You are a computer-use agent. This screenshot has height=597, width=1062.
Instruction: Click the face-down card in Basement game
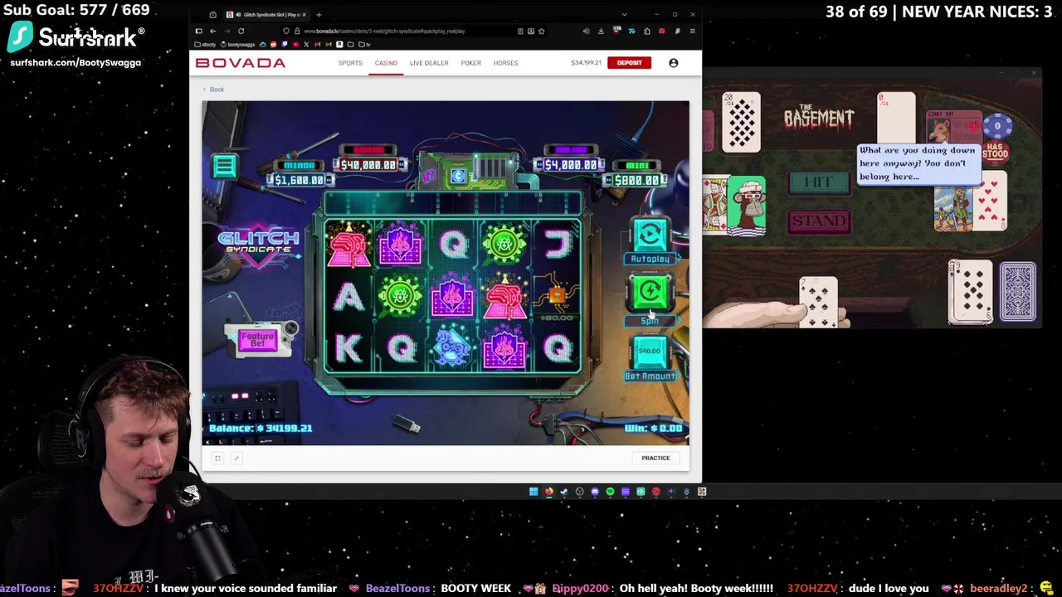[1018, 291]
